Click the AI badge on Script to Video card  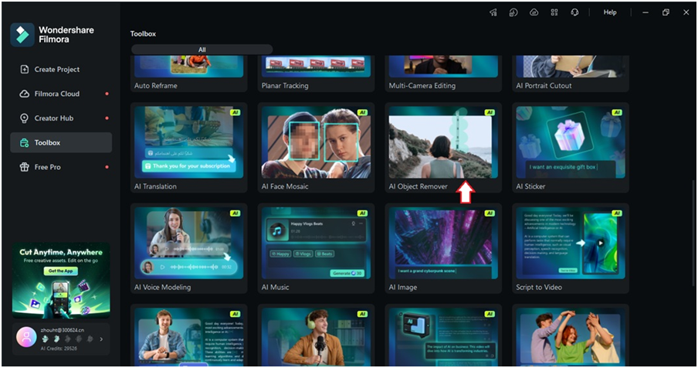(x=617, y=213)
